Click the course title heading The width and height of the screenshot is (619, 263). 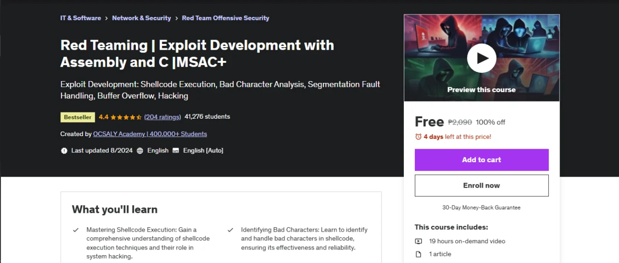[x=197, y=54]
